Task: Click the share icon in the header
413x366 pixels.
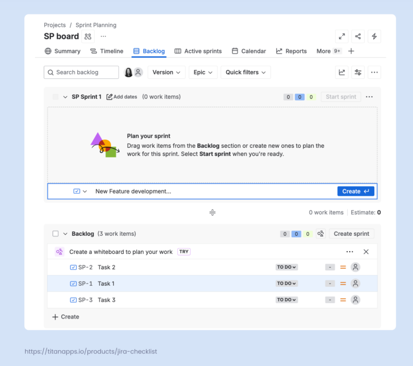Action: (358, 37)
